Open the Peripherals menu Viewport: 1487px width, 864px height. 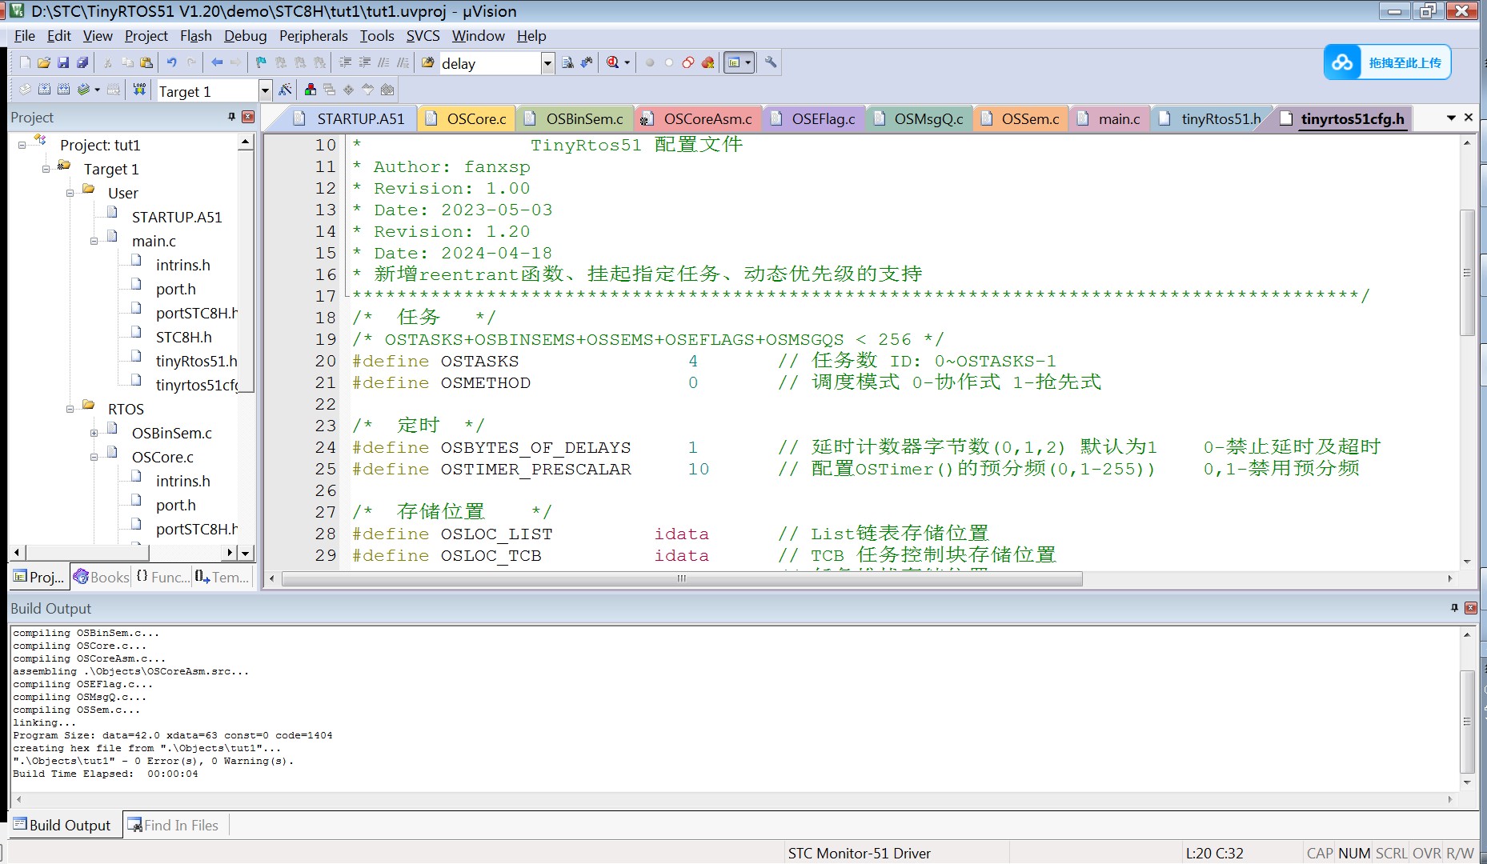click(313, 36)
